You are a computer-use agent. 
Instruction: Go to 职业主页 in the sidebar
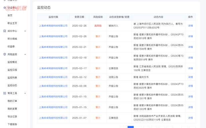[12, 23]
